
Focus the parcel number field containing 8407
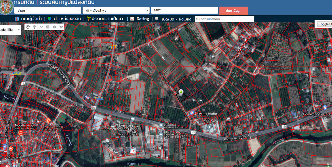pos(185,11)
